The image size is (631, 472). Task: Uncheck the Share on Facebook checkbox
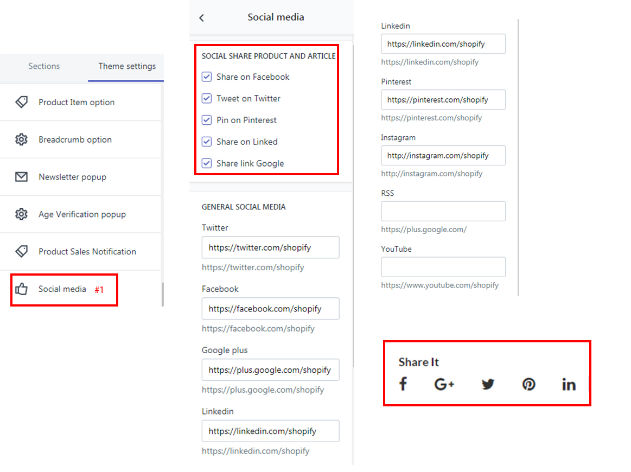(x=207, y=77)
